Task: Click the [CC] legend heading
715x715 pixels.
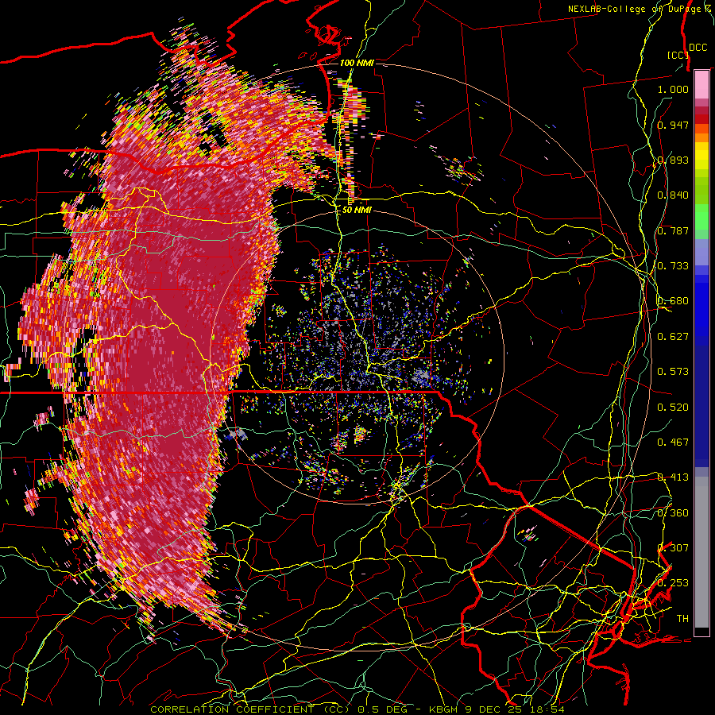Action: coord(678,55)
